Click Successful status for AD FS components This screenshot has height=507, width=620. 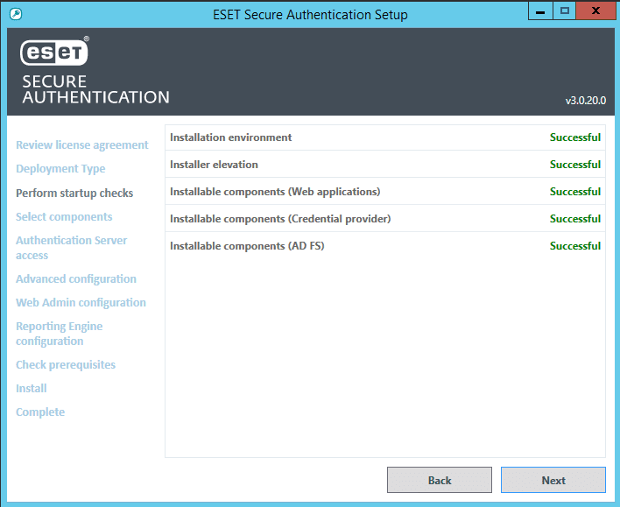[574, 246]
